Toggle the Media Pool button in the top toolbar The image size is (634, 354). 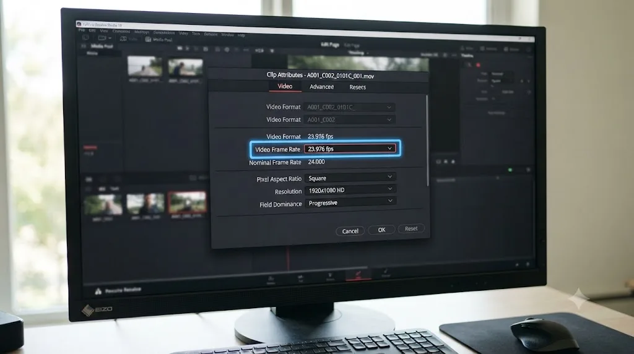tap(158, 40)
